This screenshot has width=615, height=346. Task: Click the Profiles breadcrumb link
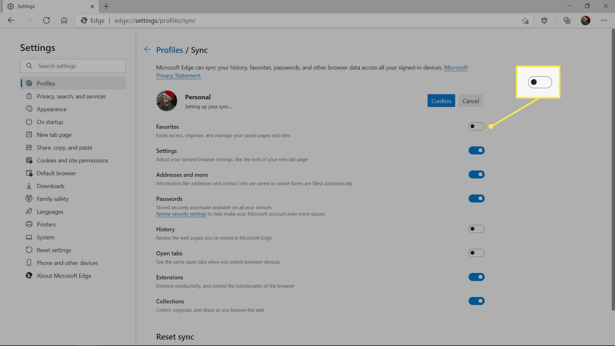169,49
